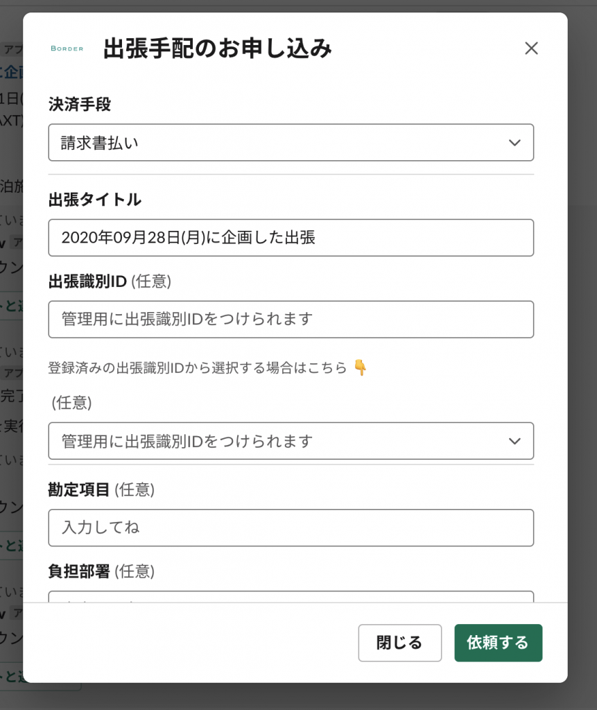
Task: Click the BORDER logo in dialog header
Action: (67, 49)
